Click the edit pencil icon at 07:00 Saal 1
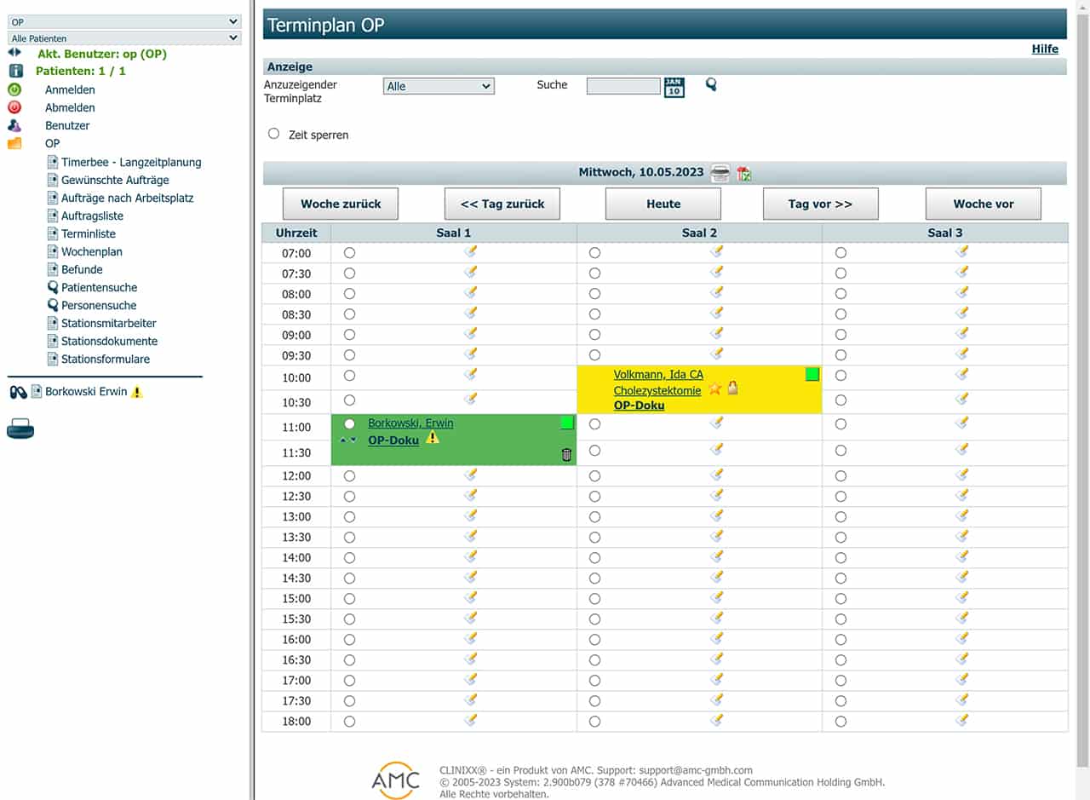 470,251
